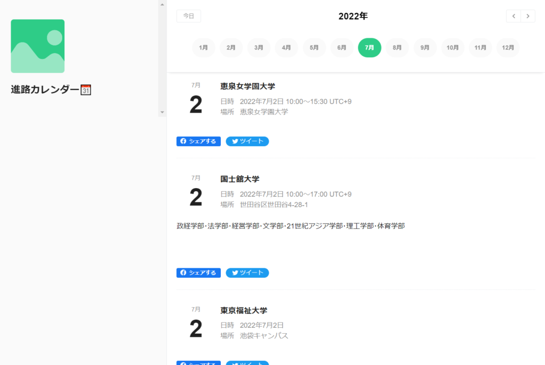Select the 4月 month tab
This screenshot has width=545, height=365.
pyautogui.click(x=286, y=47)
